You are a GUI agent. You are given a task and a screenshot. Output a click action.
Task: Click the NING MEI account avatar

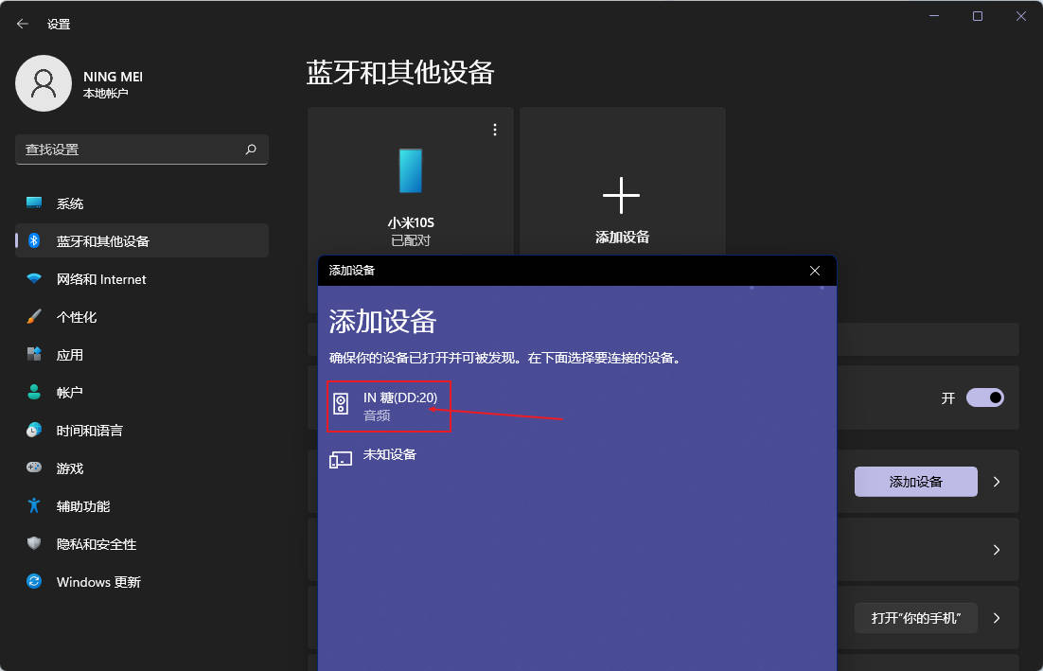coord(44,83)
